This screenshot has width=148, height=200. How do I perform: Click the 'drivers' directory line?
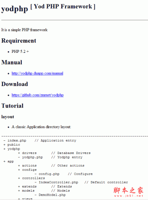click(29, 153)
